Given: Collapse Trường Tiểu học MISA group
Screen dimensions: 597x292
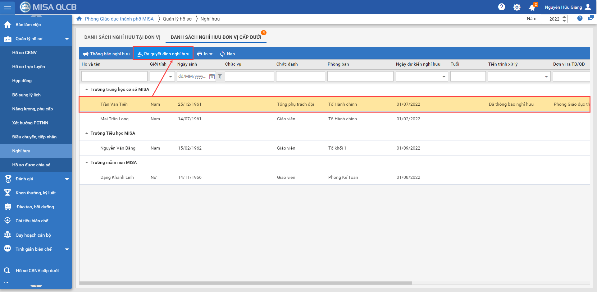Looking at the screenshot, I should 87,133.
